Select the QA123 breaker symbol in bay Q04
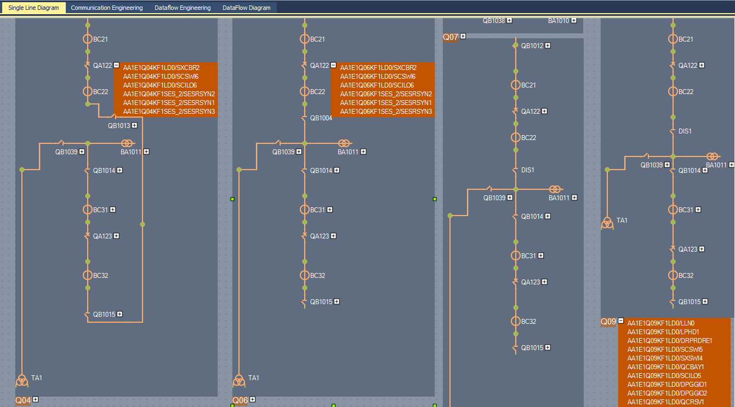The image size is (735, 407). (x=87, y=236)
